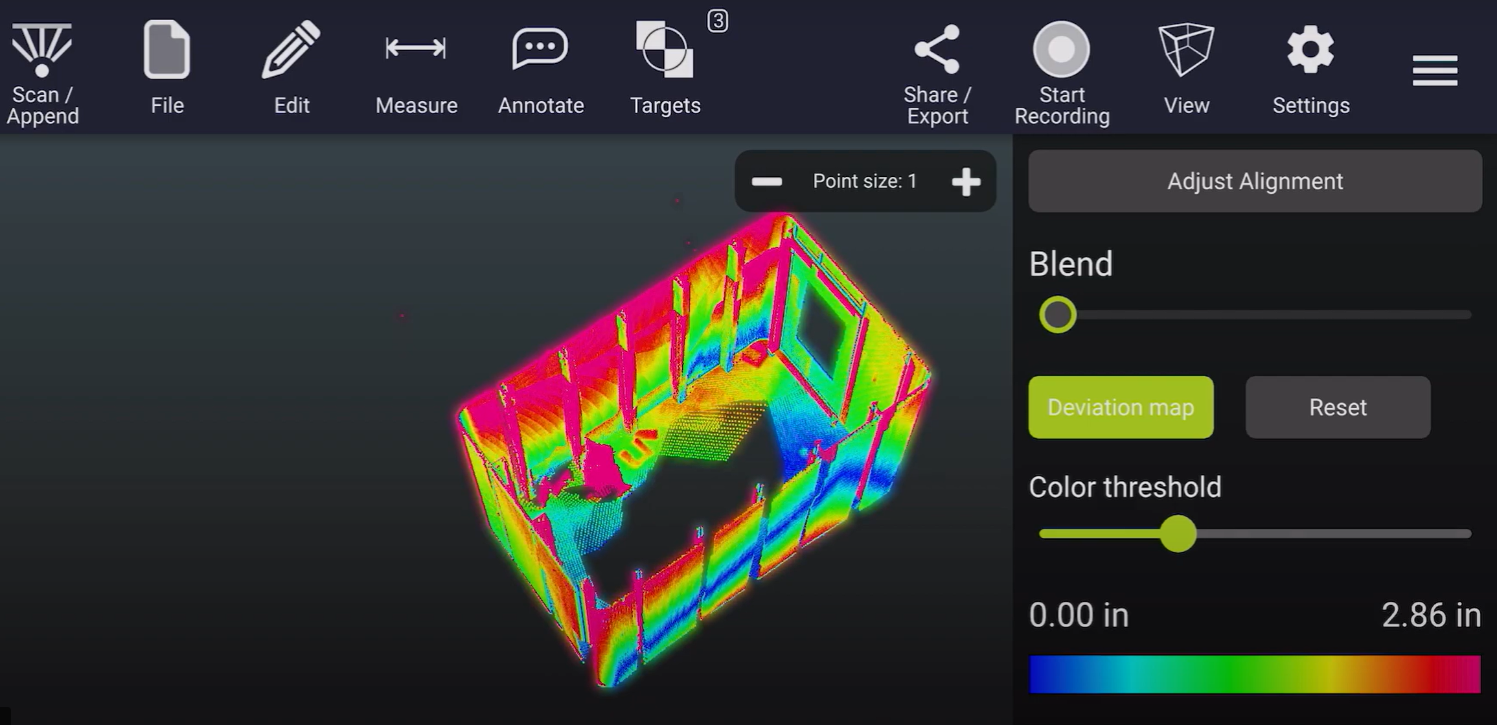Screen dimensions: 1497x725
Task: Click the Color threshold slider knob
Action: point(1178,534)
